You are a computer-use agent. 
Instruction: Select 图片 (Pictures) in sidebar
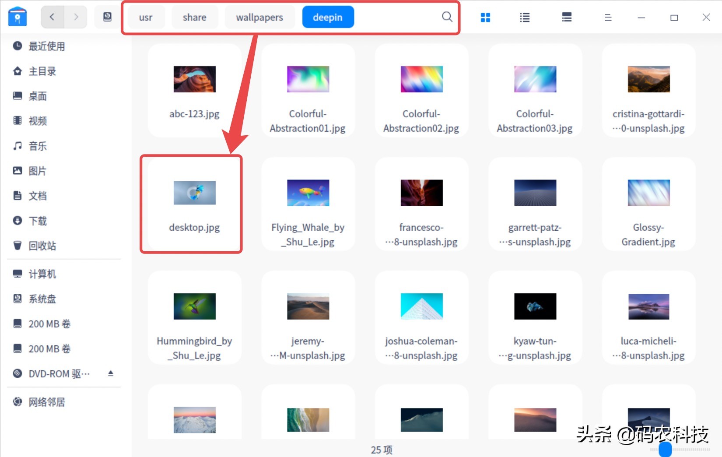click(37, 171)
